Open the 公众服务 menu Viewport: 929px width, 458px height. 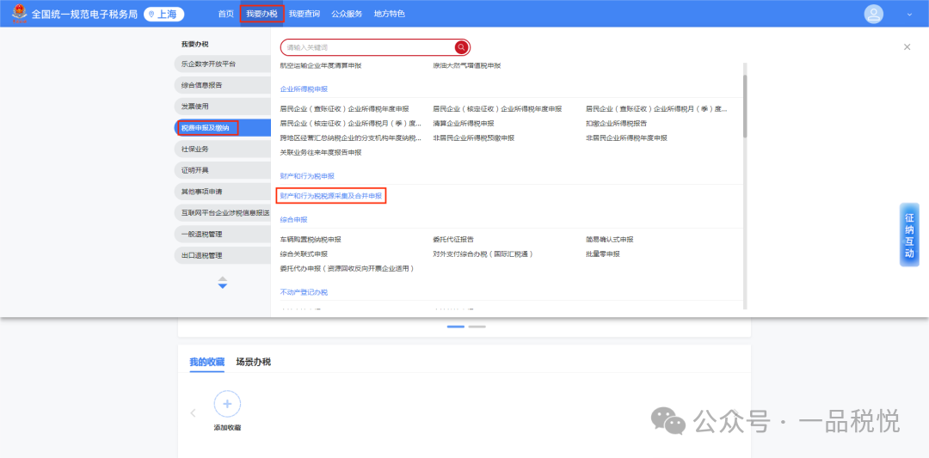347,14
